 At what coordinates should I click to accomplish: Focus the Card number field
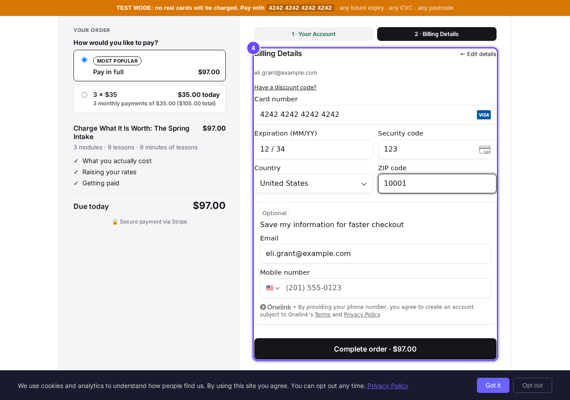pos(375,115)
